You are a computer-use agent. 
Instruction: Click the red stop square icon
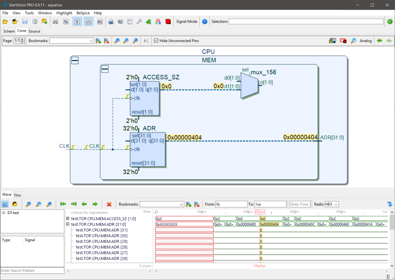[168, 22]
